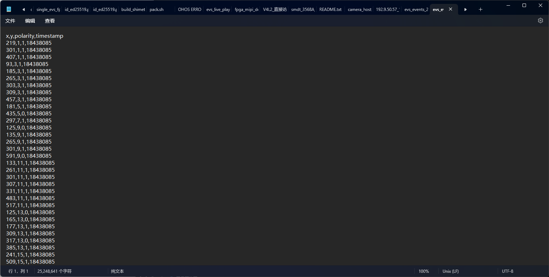549x277 pixels.
Task: Click the Notepad app icon in title bar
Action: click(9, 10)
